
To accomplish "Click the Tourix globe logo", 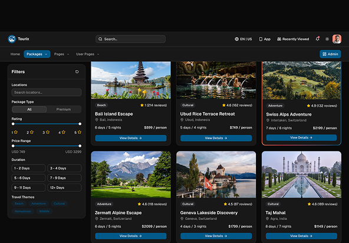I will 12,39.
